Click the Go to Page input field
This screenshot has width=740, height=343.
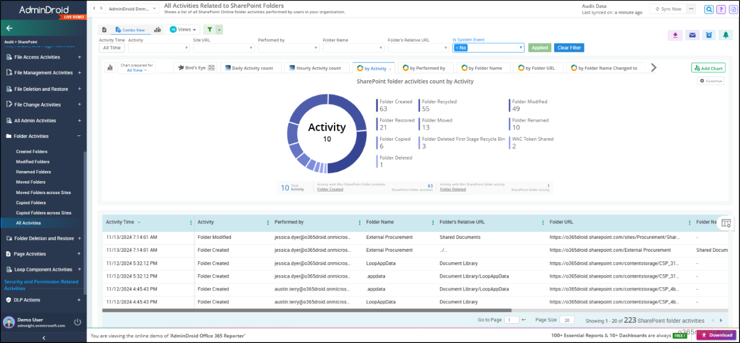[x=512, y=320]
